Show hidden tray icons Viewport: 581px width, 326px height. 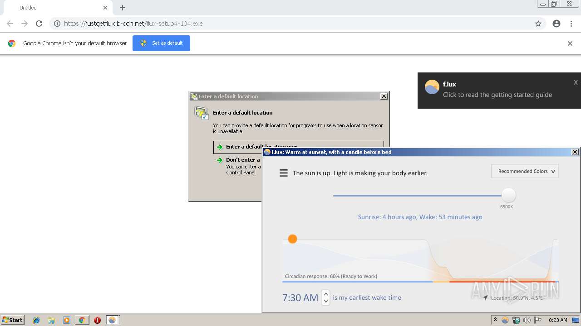[495, 320]
